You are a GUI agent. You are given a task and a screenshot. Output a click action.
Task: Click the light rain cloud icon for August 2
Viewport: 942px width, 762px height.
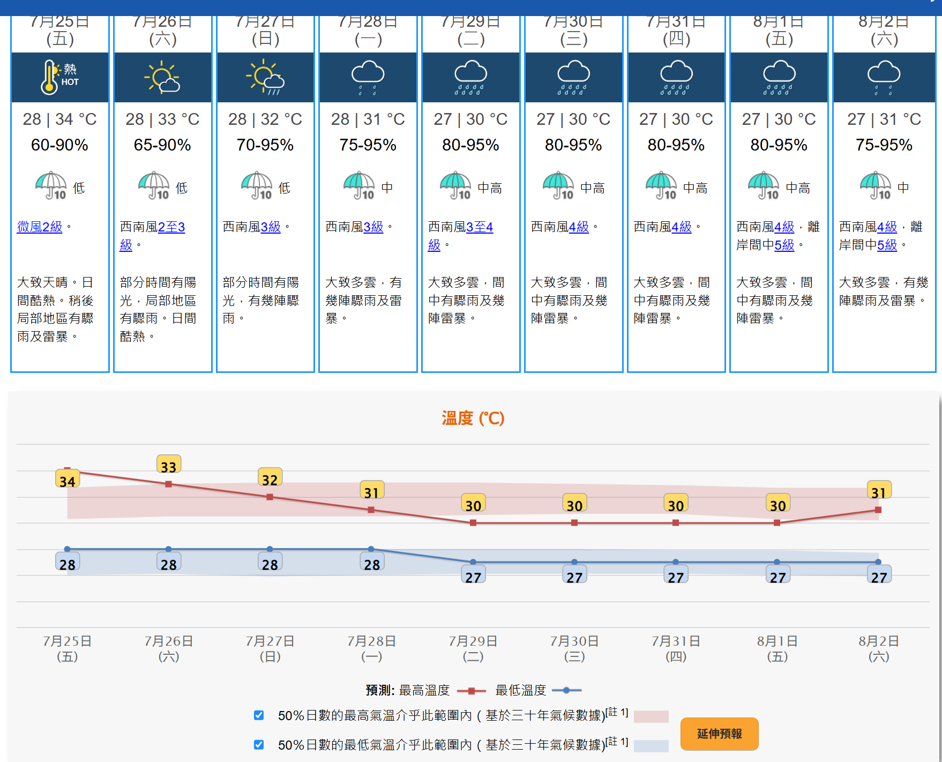884,77
